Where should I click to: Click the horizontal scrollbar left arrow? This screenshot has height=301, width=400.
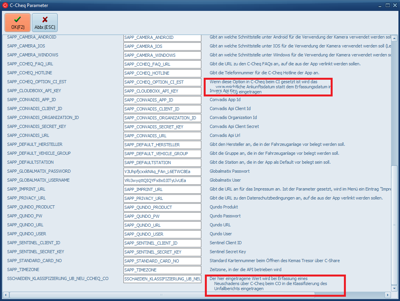pyautogui.click(x=5, y=295)
